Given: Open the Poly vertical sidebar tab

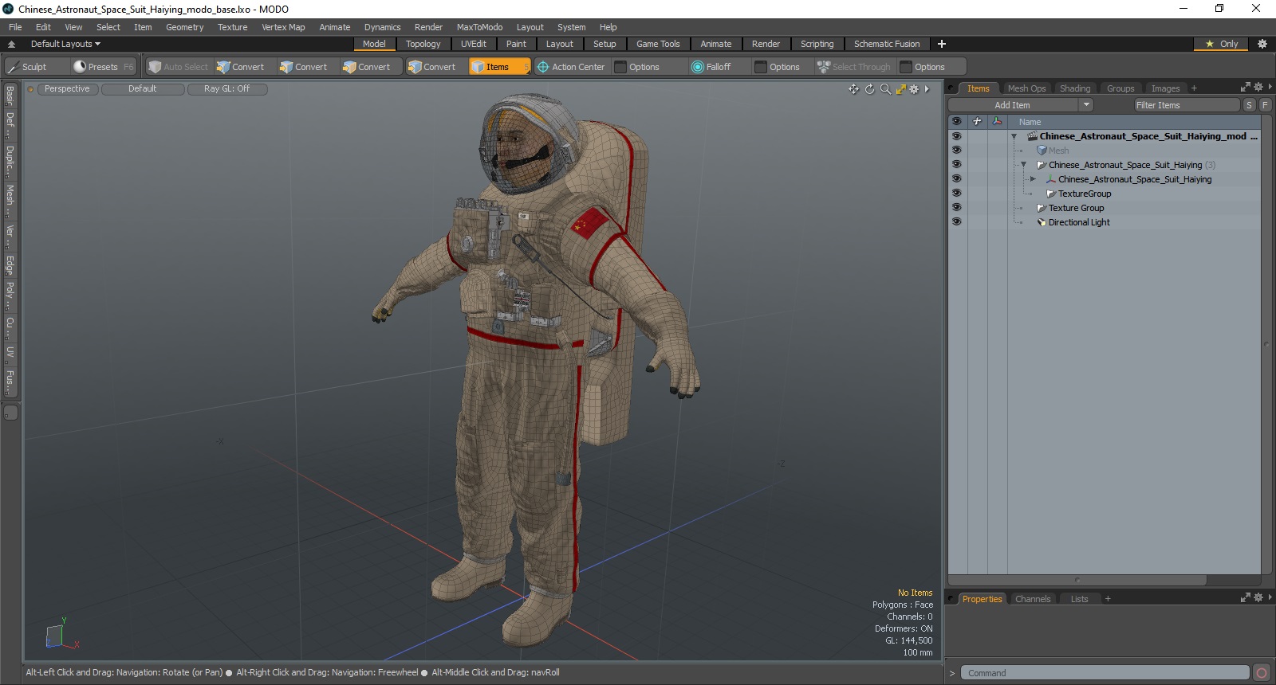Looking at the screenshot, I should (x=10, y=294).
